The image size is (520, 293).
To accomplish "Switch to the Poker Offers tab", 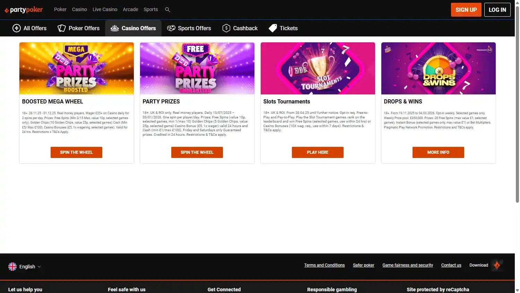I will 79,28.
